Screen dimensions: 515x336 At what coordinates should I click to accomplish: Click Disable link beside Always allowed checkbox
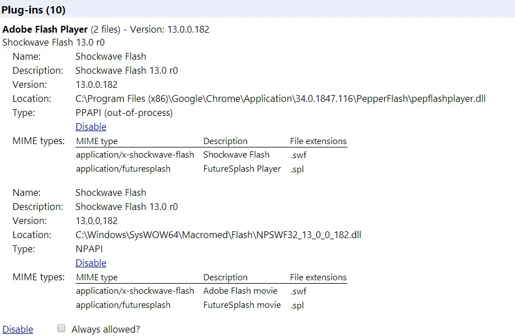pyautogui.click(x=18, y=329)
